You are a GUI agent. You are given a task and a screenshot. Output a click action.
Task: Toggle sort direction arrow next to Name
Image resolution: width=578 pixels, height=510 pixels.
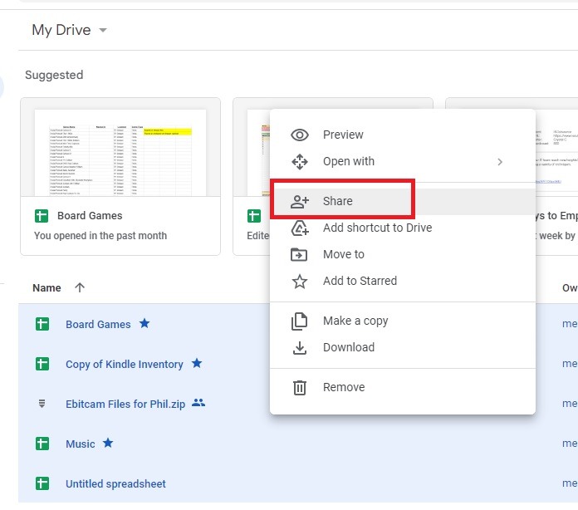click(80, 287)
